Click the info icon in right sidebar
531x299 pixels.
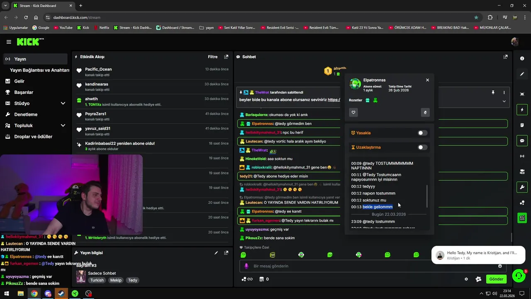tap(522, 59)
